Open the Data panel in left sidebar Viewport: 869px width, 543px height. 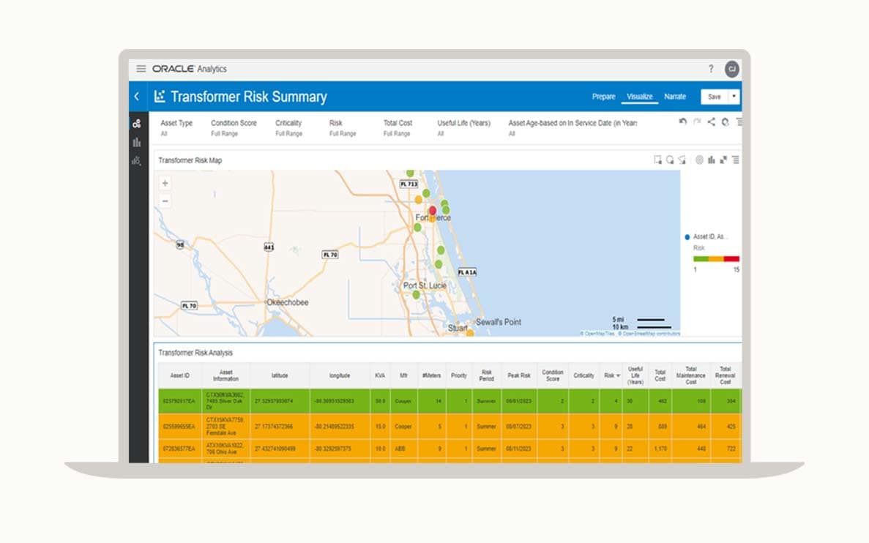(x=136, y=124)
